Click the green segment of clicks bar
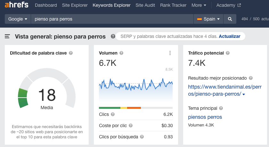 [110, 108]
